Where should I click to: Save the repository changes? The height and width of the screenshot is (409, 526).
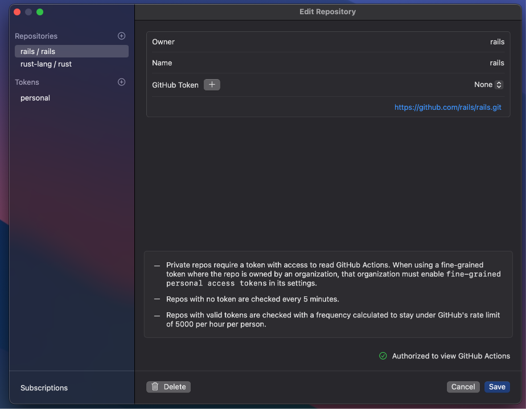tap(497, 387)
